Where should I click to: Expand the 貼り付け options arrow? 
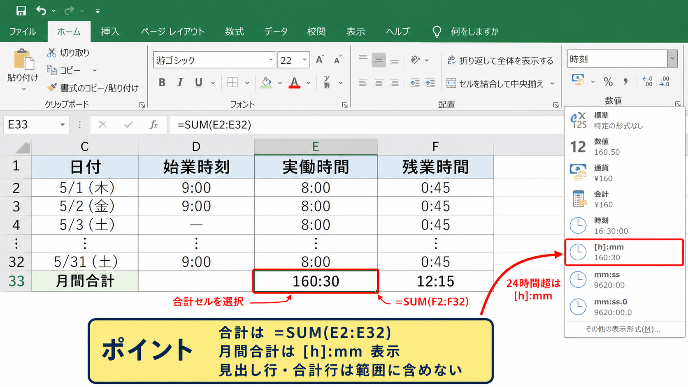point(23,89)
